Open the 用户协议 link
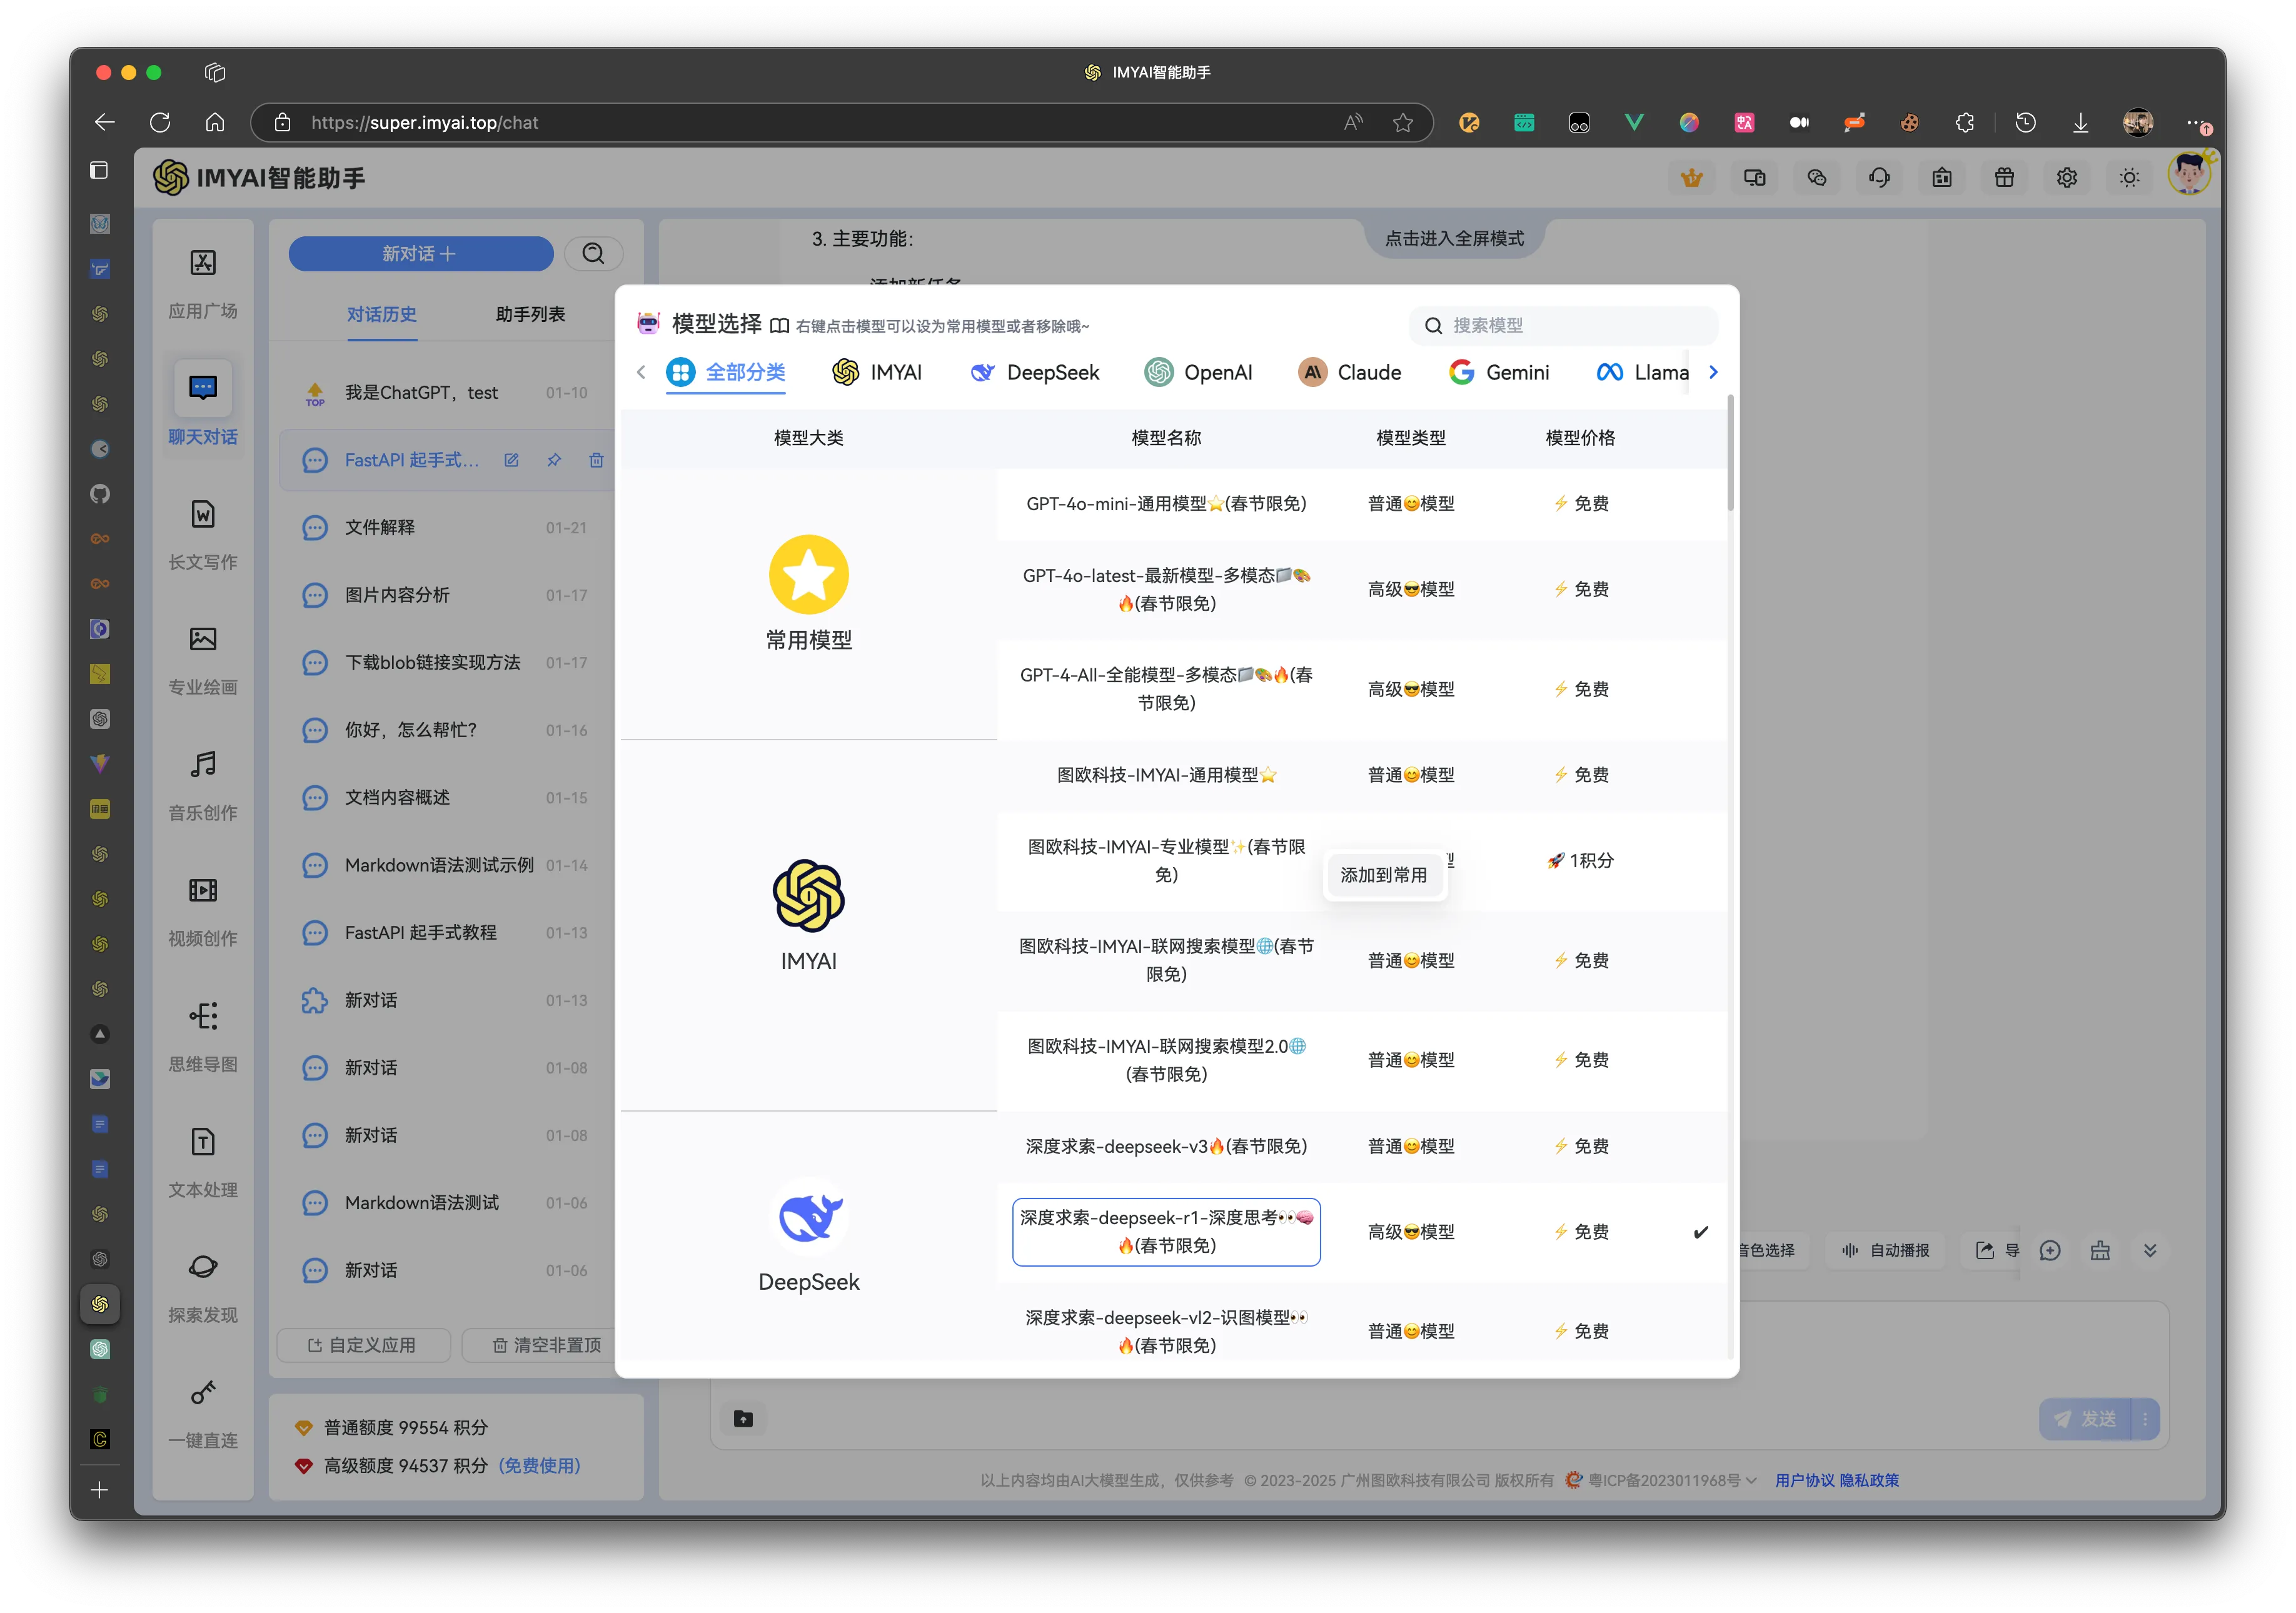This screenshot has height=1613, width=2296. pyautogui.click(x=1805, y=1480)
